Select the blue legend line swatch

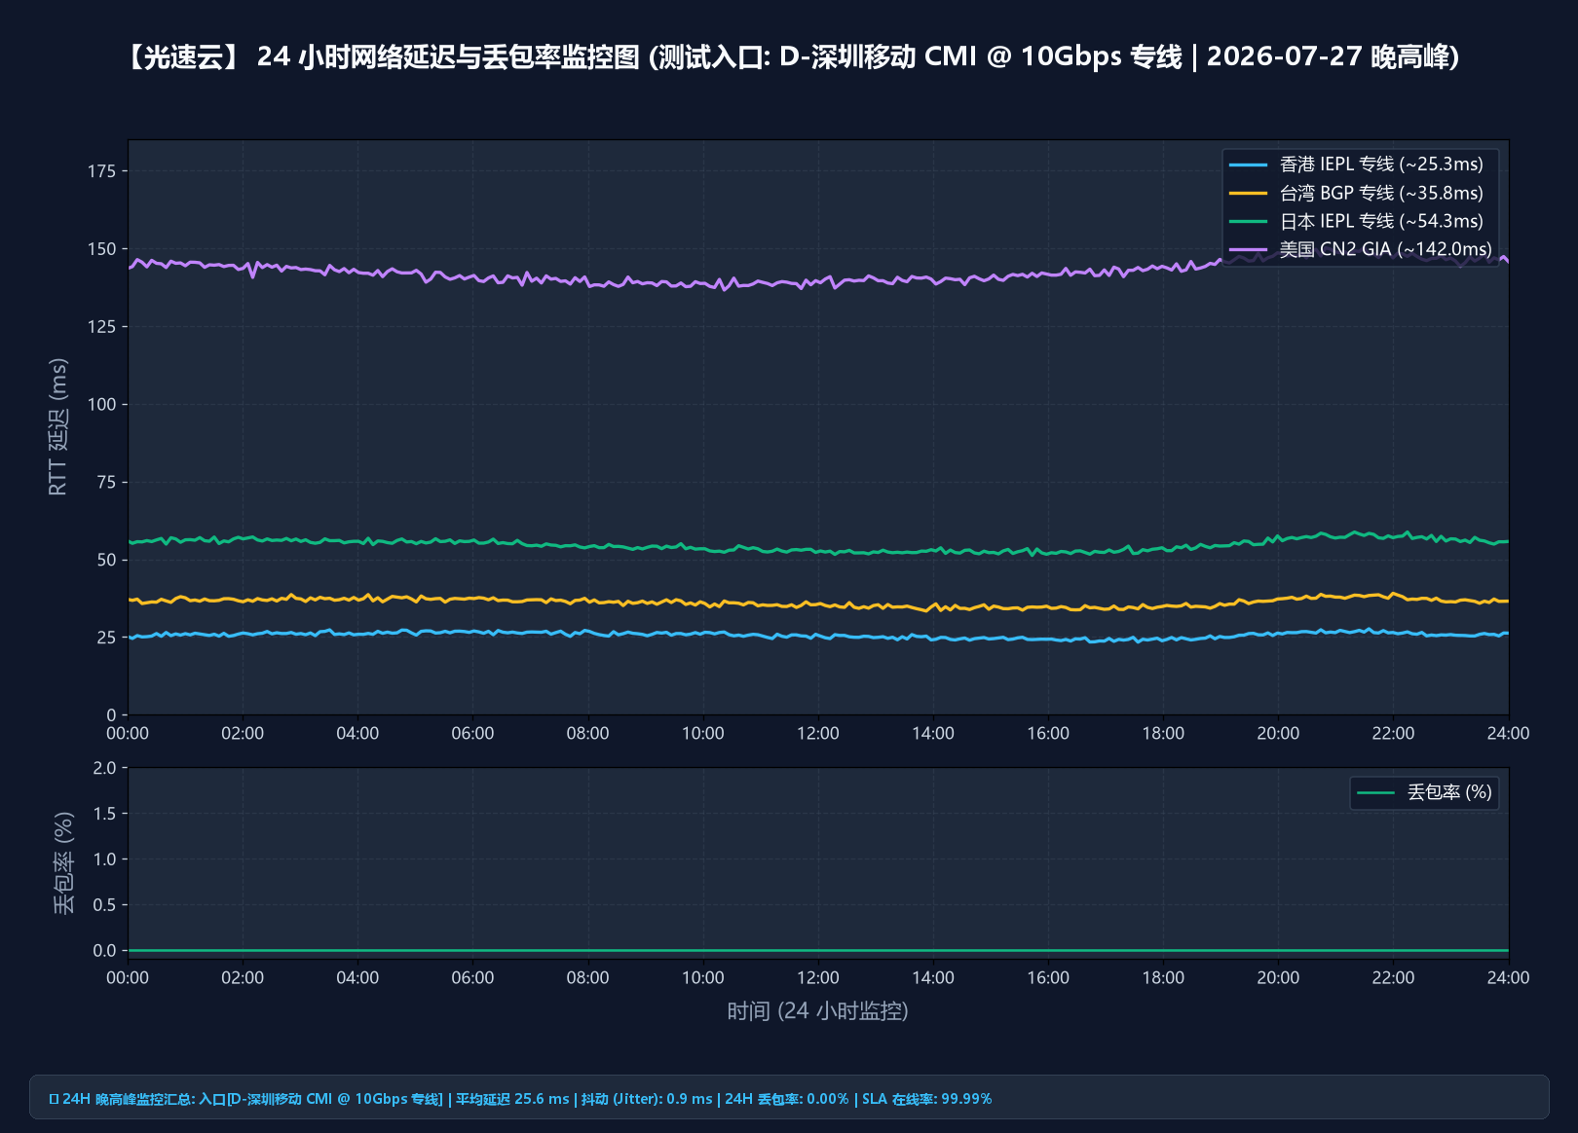pyautogui.click(x=1249, y=164)
